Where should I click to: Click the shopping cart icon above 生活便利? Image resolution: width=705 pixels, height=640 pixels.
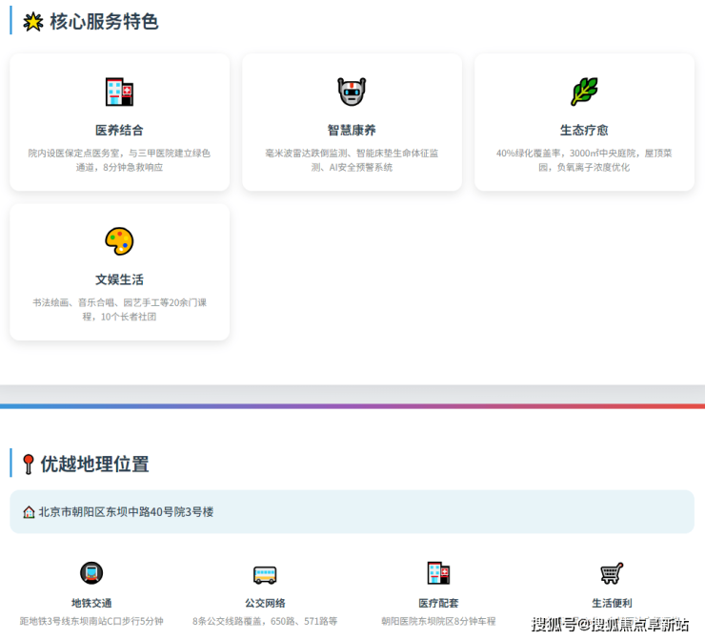click(612, 573)
